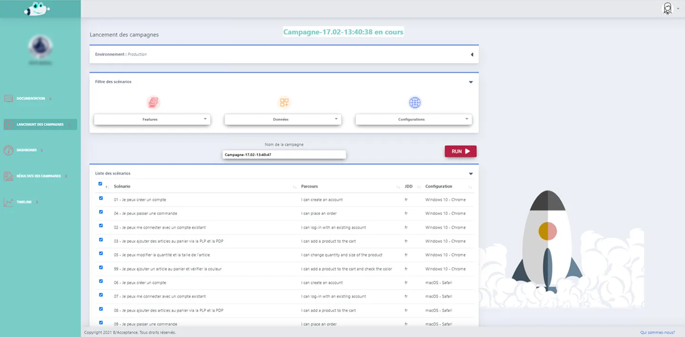Click the Parcours column header
685x337 pixels.
tap(310, 186)
